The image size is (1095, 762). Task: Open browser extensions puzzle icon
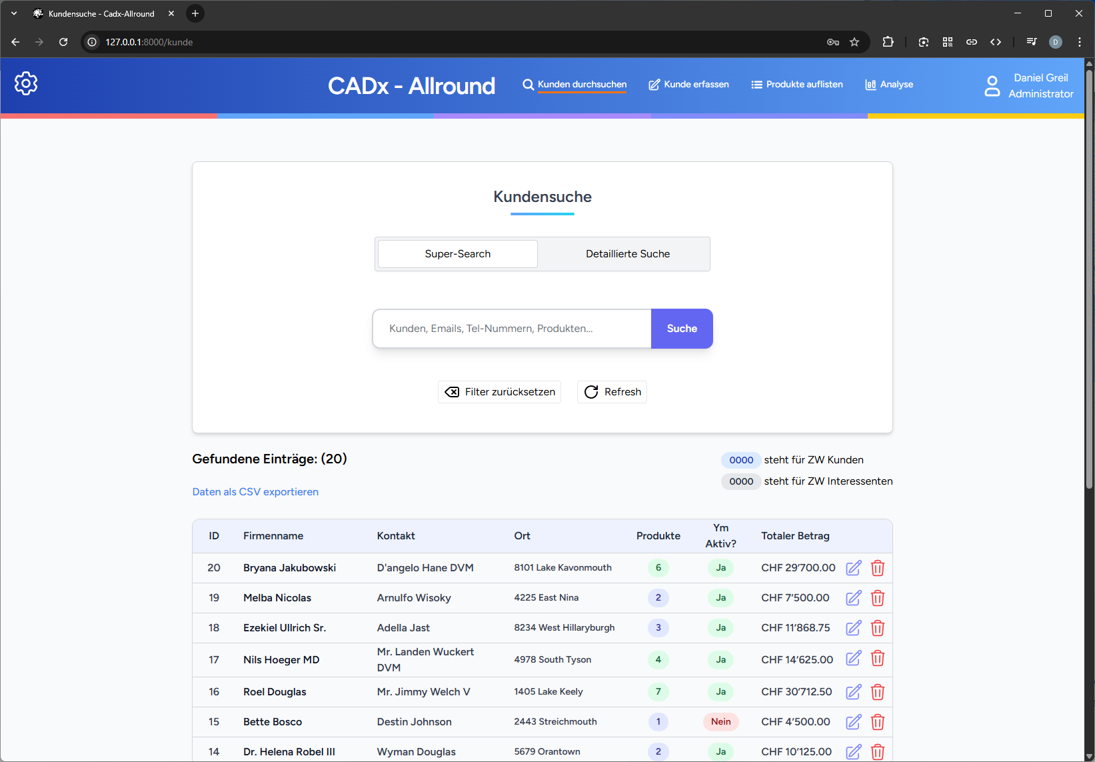tap(888, 42)
